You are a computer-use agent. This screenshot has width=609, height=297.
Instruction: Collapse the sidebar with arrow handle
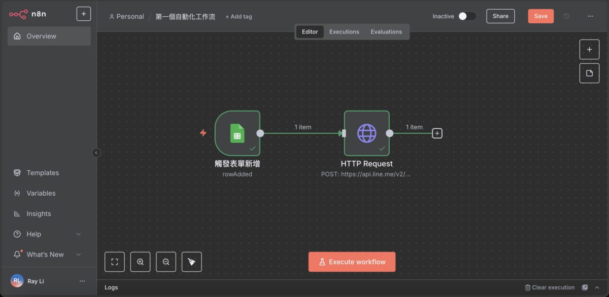(96, 153)
